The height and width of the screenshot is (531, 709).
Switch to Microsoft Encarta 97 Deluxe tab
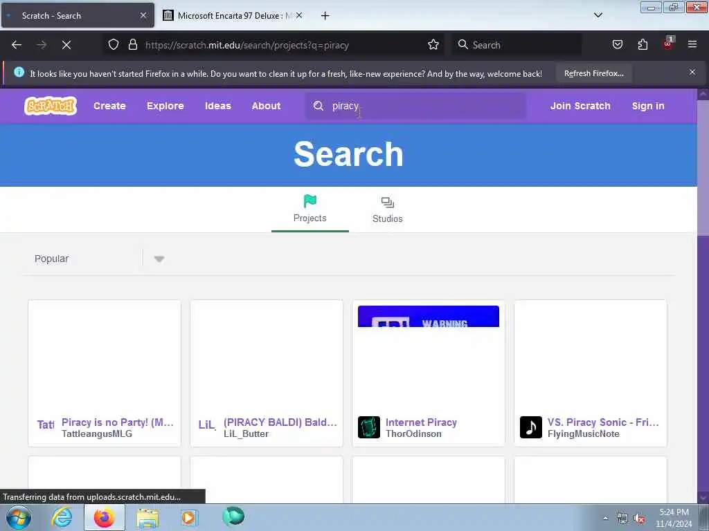233,15
